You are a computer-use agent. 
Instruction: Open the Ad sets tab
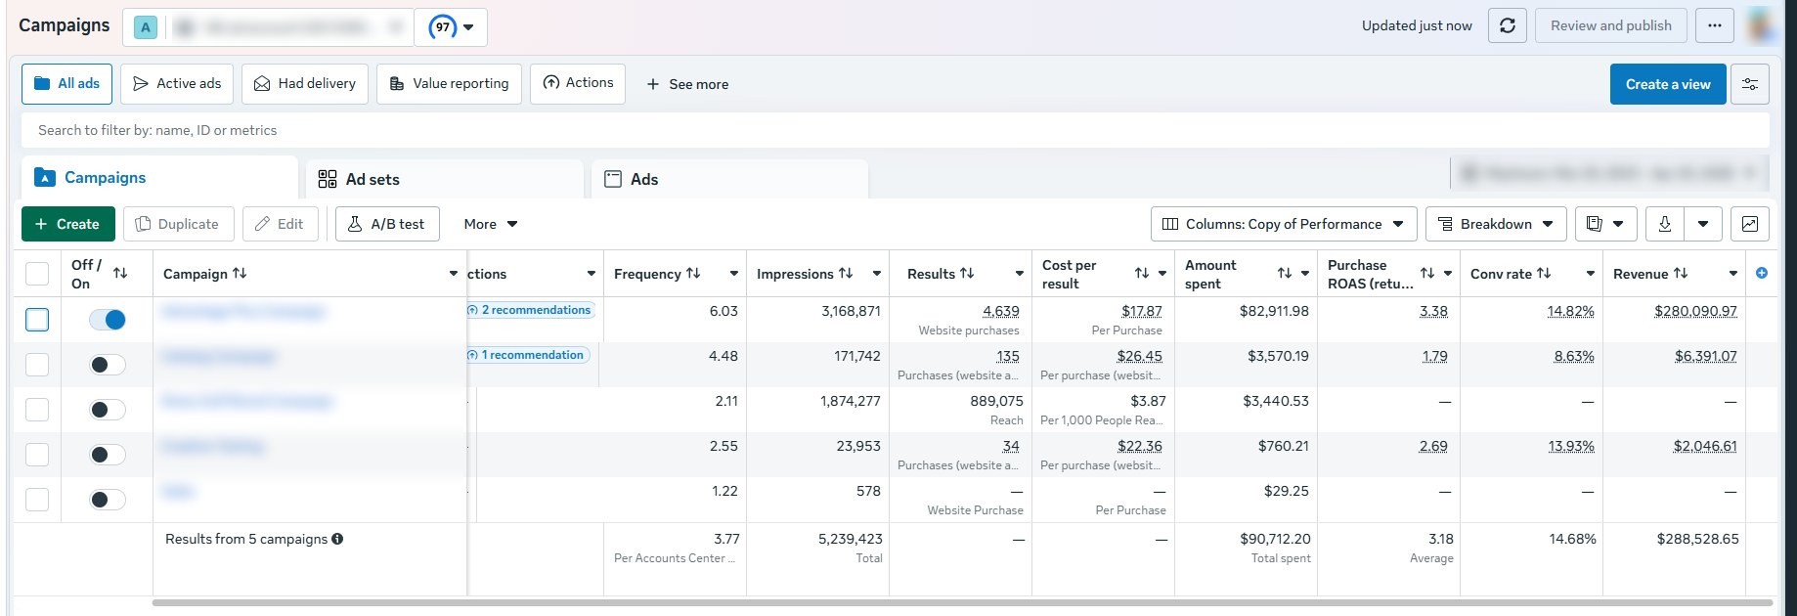pos(445,179)
